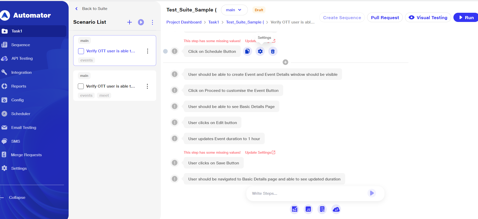The height and width of the screenshot is (219, 478).
Task: Click warning icon for create Event step
Action: 175,74
